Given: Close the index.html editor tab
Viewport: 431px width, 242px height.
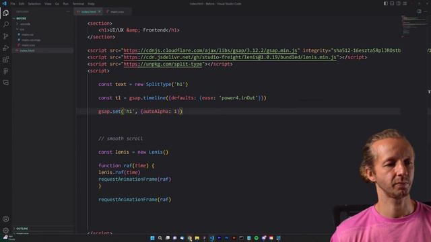Looking at the screenshot, I should pos(100,11).
